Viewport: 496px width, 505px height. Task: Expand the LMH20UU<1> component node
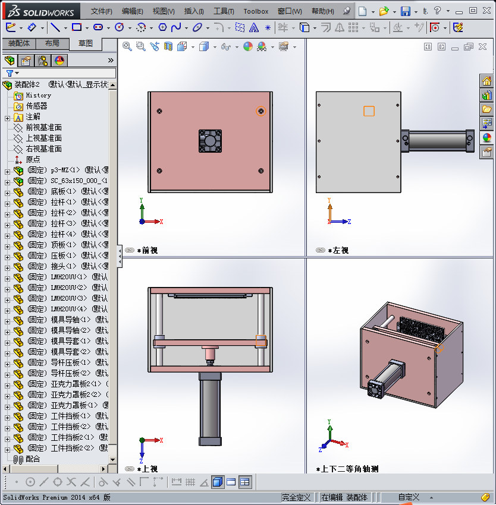click(x=7, y=279)
